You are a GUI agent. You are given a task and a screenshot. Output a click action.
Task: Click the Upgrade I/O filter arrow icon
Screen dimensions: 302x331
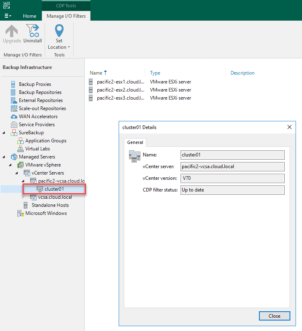click(12, 31)
